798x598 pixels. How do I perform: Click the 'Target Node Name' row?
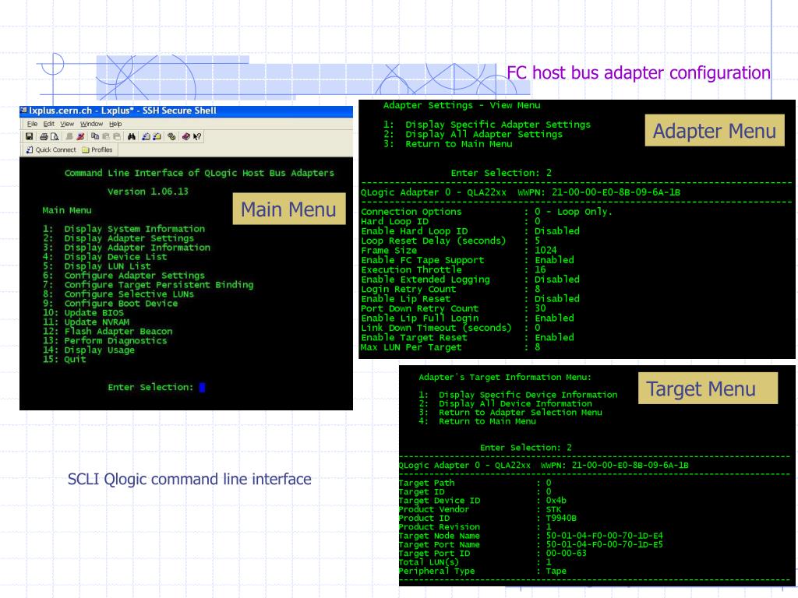coord(531,536)
